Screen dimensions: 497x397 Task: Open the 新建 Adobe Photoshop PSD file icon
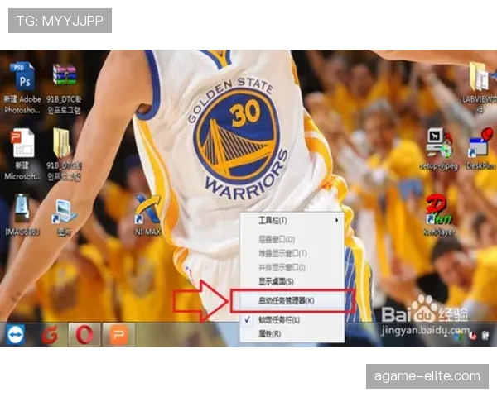pos(22,88)
